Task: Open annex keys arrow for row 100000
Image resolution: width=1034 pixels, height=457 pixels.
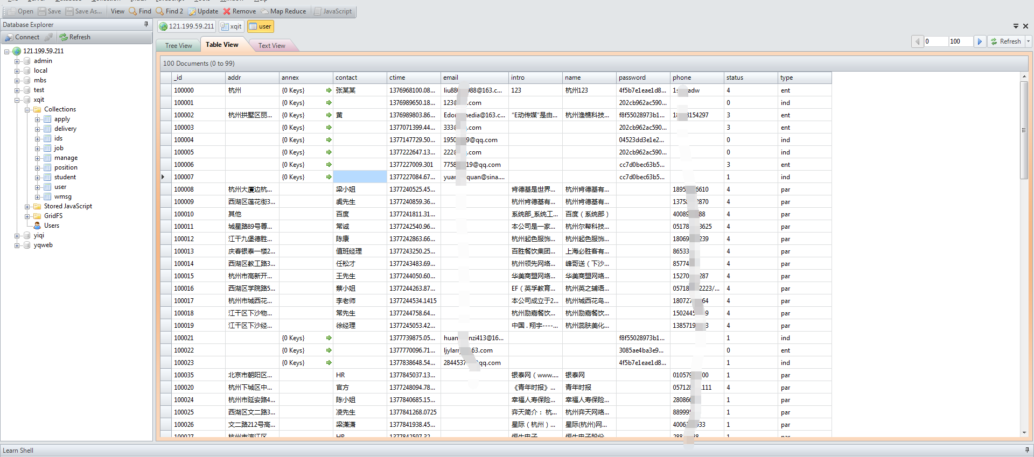Action: pyautogui.click(x=329, y=90)
